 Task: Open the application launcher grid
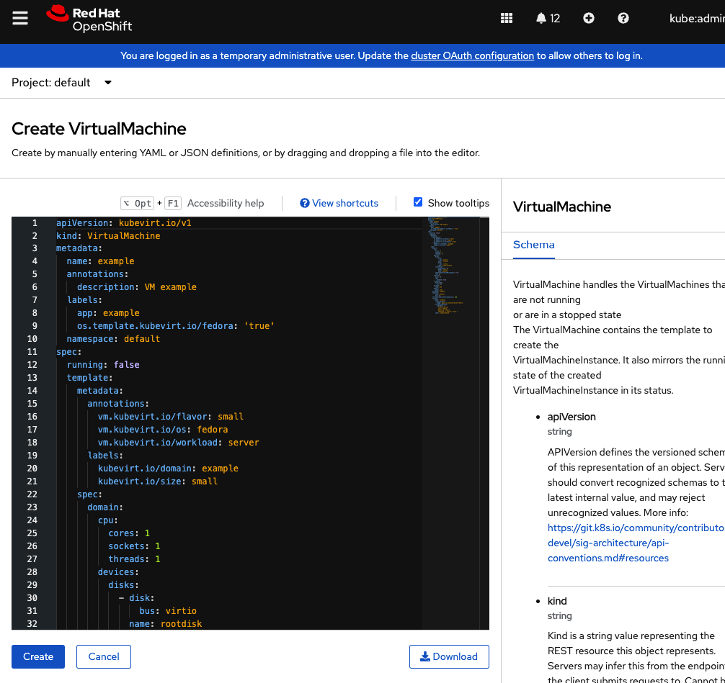point(507,19)
